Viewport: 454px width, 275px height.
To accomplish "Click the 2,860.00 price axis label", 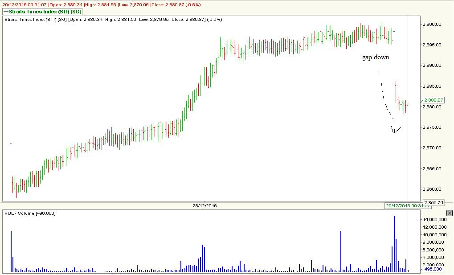I will tap(432, 189).
